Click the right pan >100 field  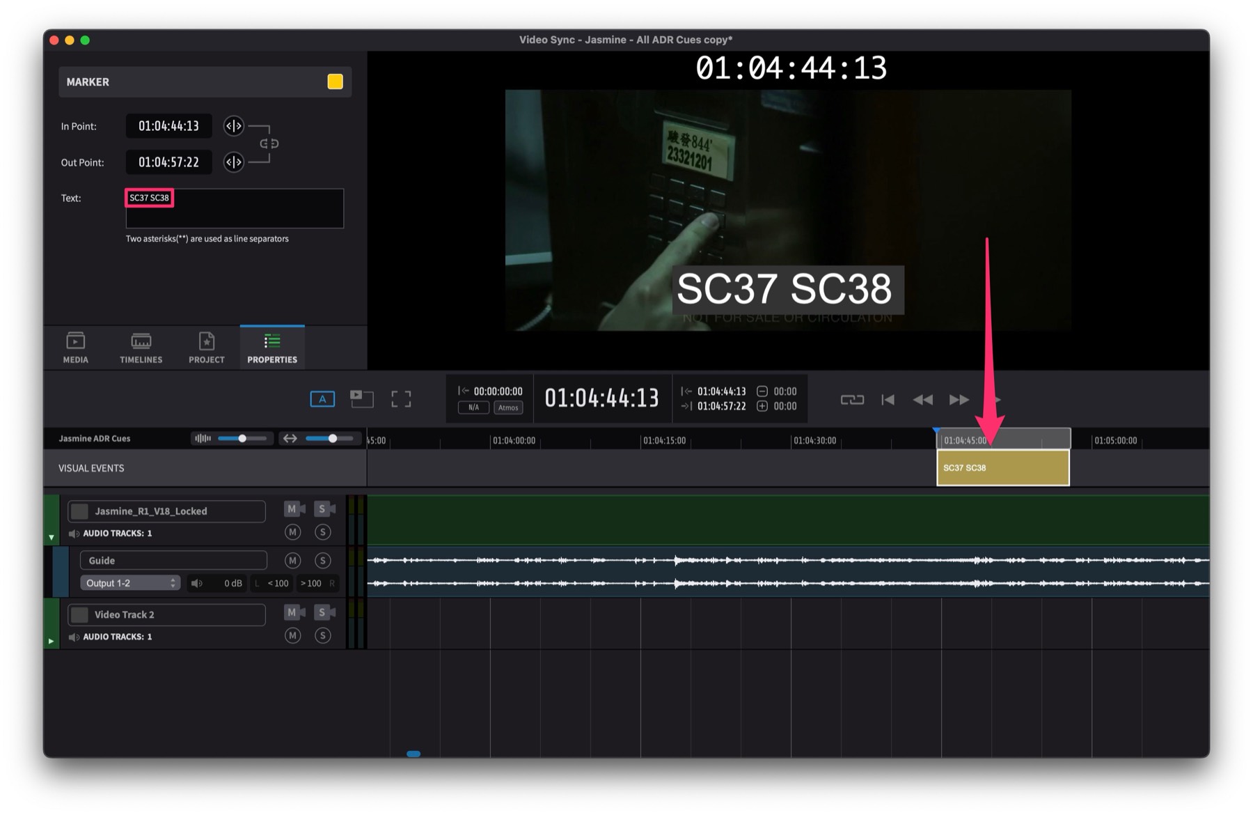(x=310, y=583)
